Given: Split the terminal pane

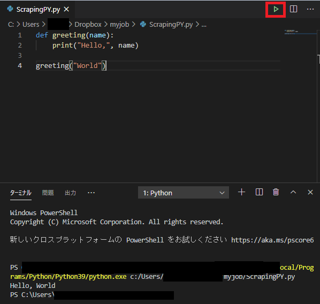Looking at the screenshot, I should click(x=259, y=192).
